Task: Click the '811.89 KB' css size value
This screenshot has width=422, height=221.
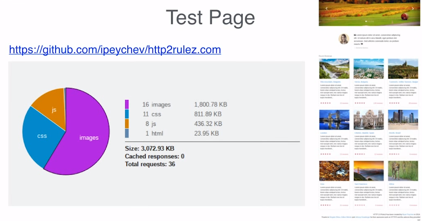Action: click(208, 114)
